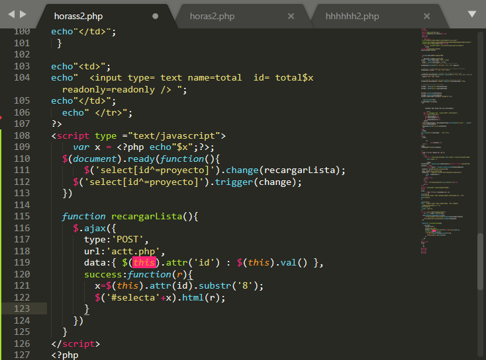Select the horass2.php tab
The image size is (486, 360).
78,16
